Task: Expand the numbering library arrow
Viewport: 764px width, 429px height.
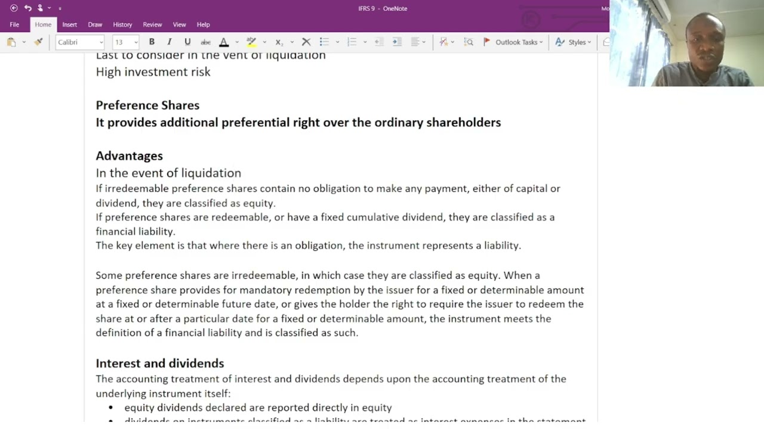Action: tap(365, 42)
